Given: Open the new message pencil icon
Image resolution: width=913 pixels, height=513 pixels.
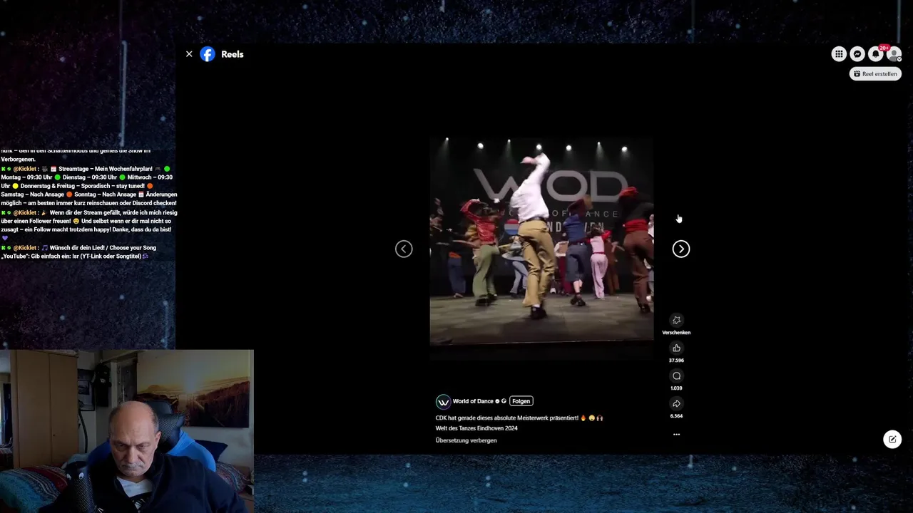Looking at the screenshot, I should (892, 439).
